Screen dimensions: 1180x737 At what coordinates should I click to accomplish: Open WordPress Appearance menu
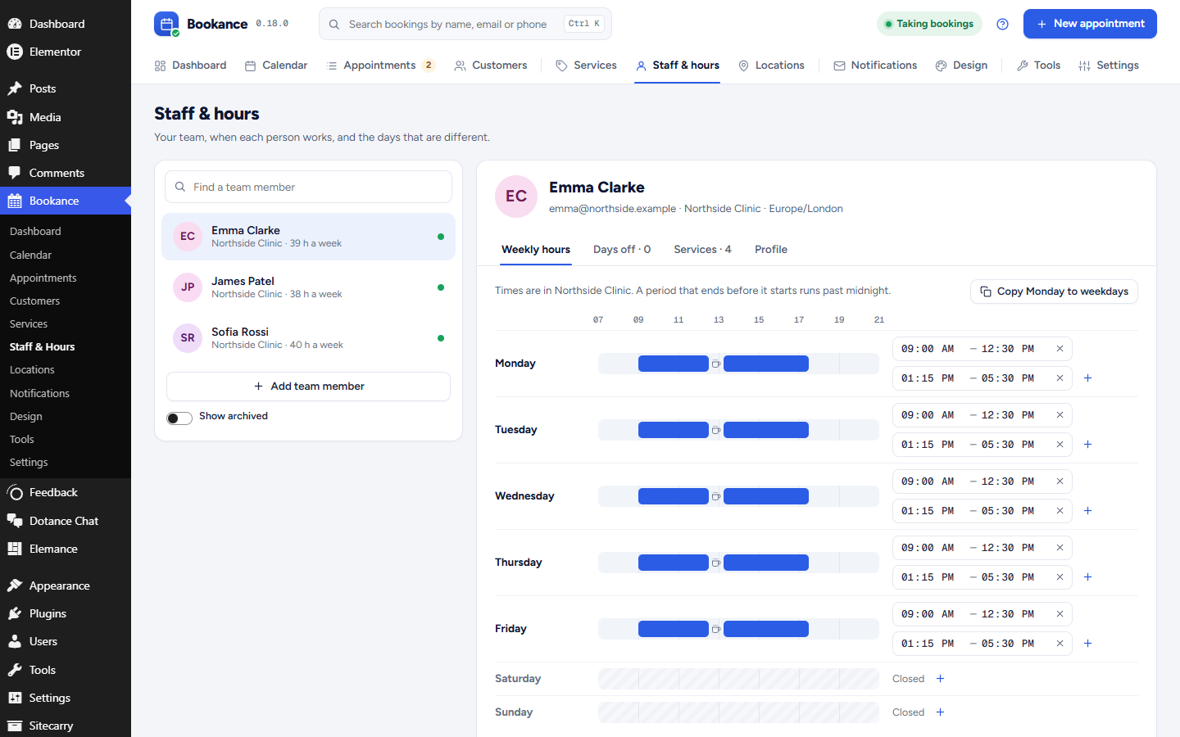(66, 586)
